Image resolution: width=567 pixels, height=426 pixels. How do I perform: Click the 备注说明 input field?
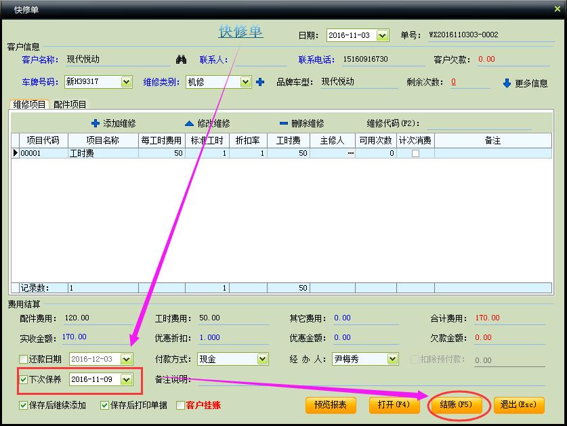[x=371, y=379]
